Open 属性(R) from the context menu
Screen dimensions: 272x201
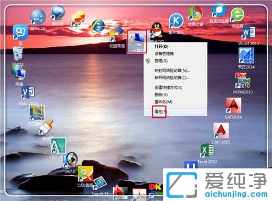pos(160,111)
